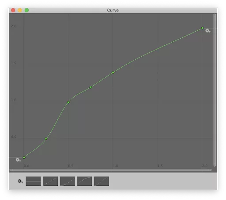Image resolution: width=226 pixels, height=200 pixels.
Task: Apply the ease-out curve preset
Action: click(x=84, y=181)
